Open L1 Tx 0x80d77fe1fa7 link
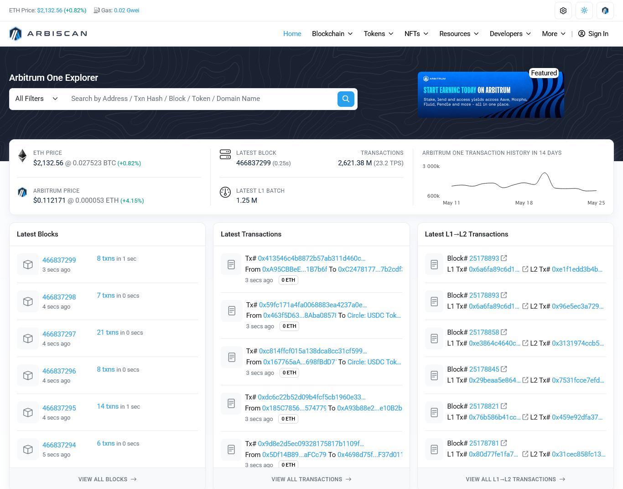623x489 pixels. (x=493, y=454)
